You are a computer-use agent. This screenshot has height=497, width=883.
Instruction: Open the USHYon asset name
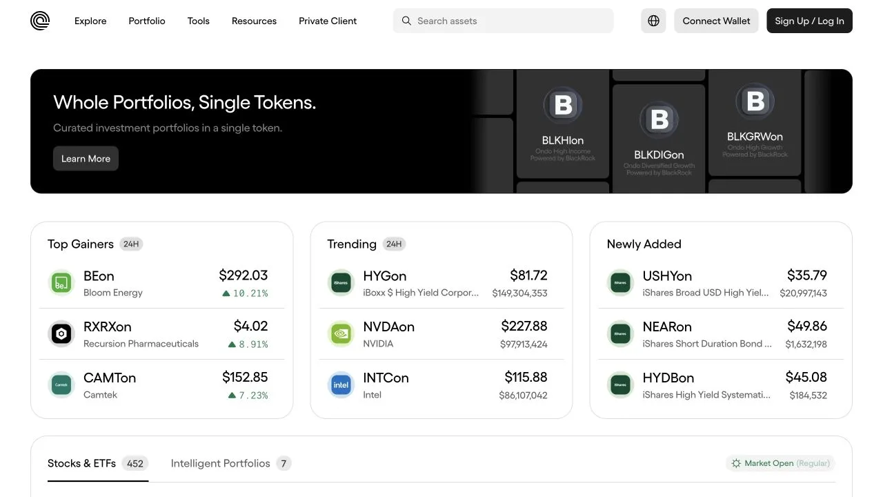pos(667,276)
